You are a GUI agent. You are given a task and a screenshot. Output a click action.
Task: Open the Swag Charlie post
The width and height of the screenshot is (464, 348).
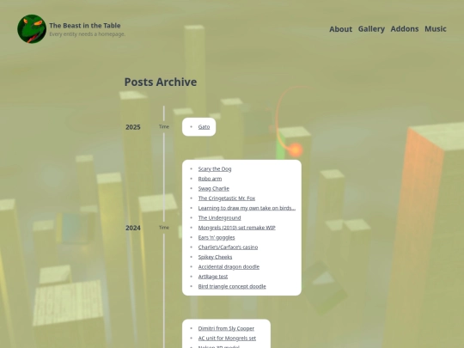click(214, 188)
